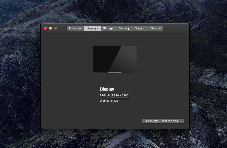The width and height of the screenshot is (227, 148).
Task: Close the window with the red button
Action: [x=45, y=28]
